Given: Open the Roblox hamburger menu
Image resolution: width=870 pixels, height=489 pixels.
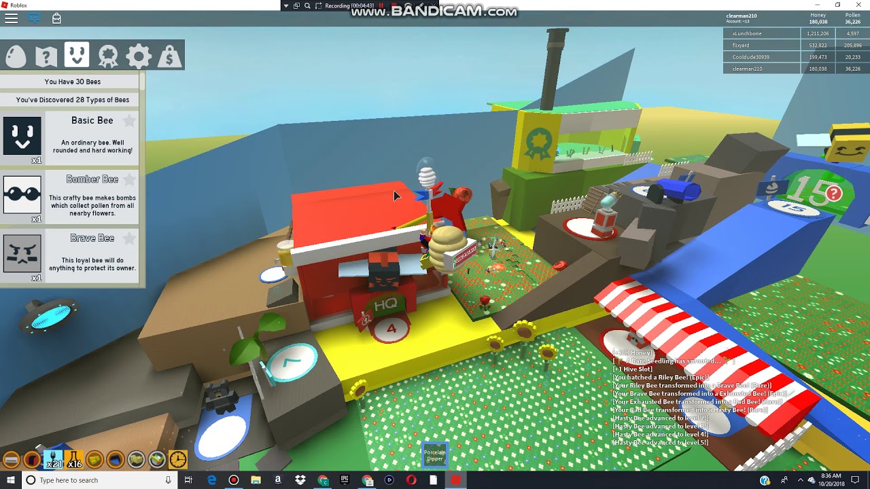Looking at the screenshot, I should (11, 18).
